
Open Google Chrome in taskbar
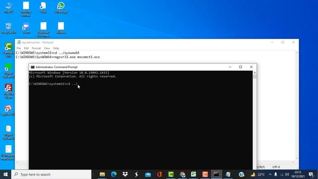182,175
